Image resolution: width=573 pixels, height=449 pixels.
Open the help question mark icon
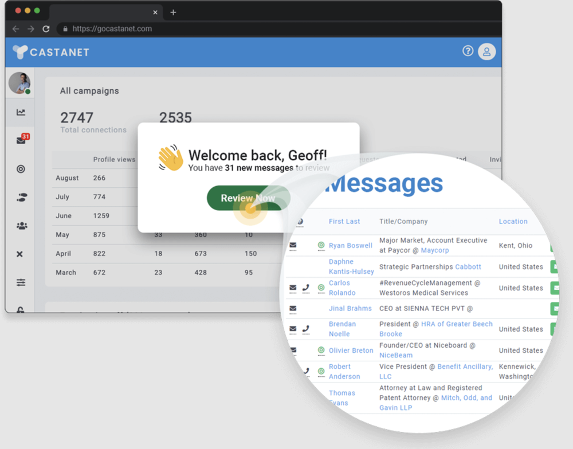click(468, 51)
